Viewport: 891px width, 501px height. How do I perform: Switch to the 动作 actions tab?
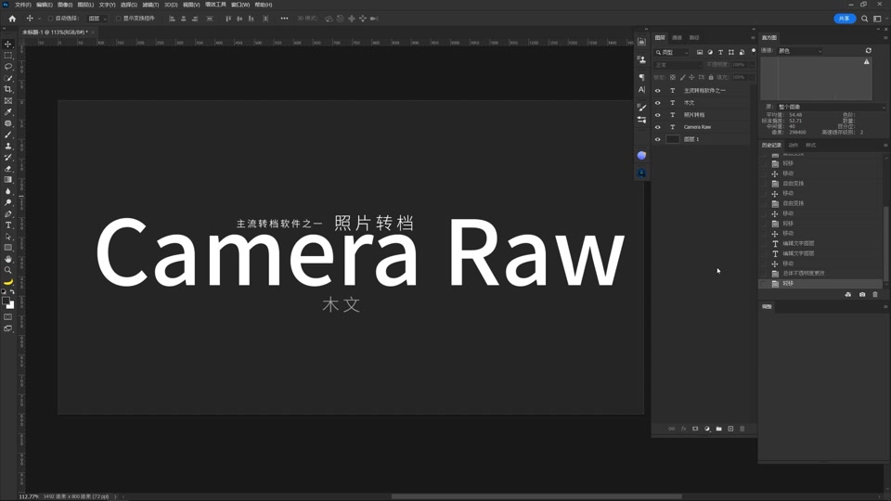point(794,146)
